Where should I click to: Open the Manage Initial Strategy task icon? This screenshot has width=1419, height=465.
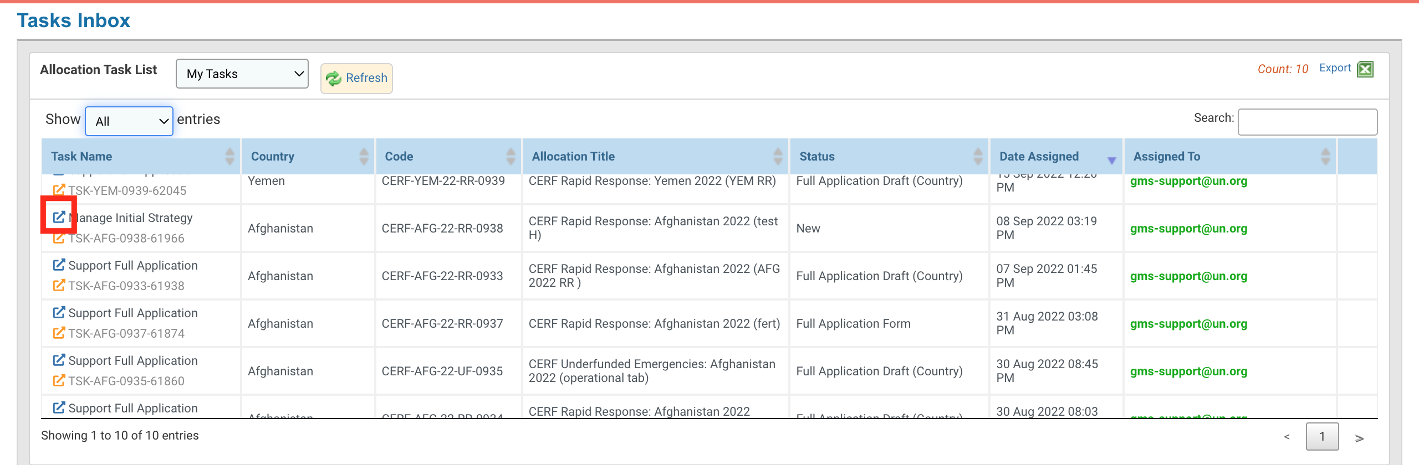[59, 217]
